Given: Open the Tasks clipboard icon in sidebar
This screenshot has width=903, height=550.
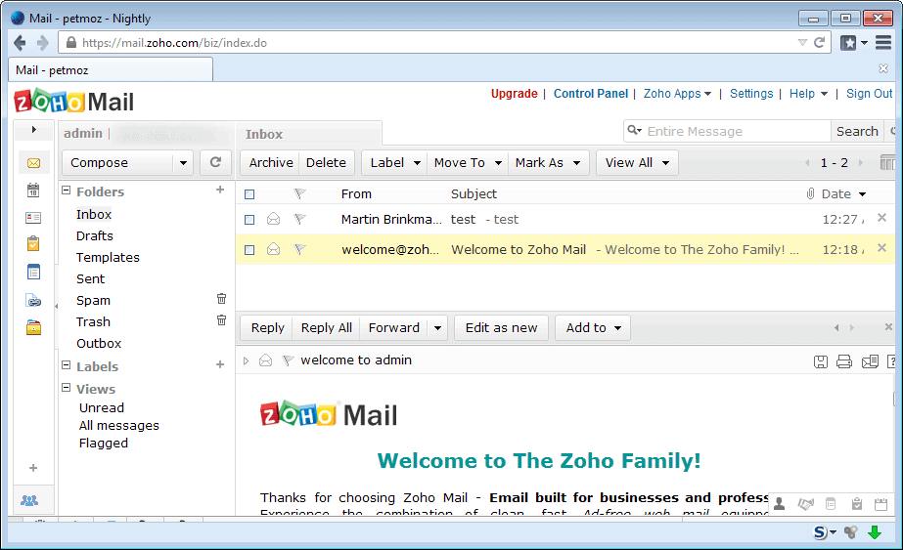Looking at the screenshot, I should (x=33, y=243).
